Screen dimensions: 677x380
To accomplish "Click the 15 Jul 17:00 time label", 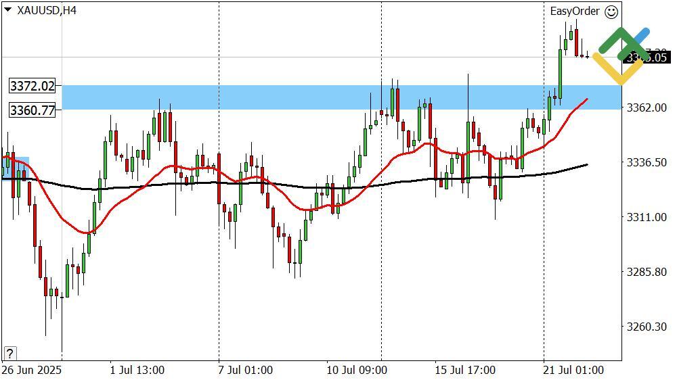I will tap(465, 370).
